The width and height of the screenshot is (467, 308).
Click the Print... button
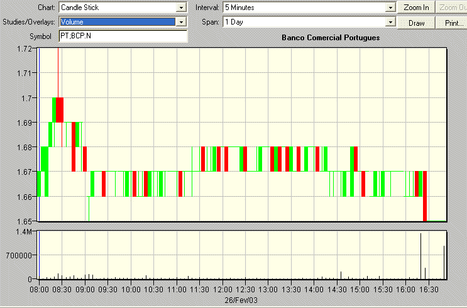[x=451, y=23]
